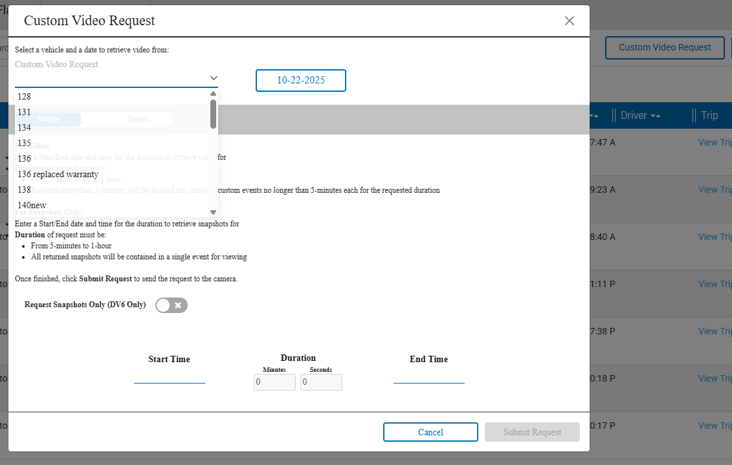The height and width of the screenshot is (465, 732).
Task: Toggle Request Snapshots Only switch
Action: point(172,305)
